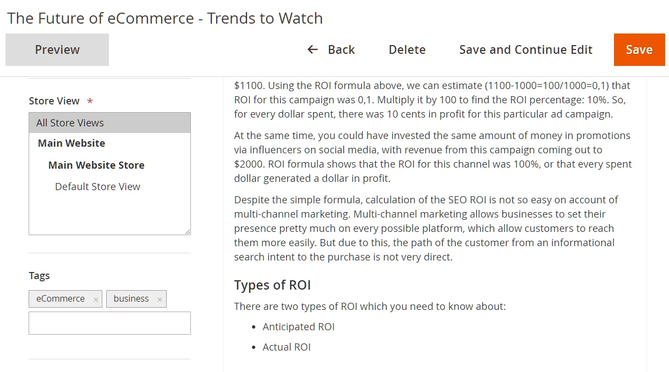Delete this blog post
Image resolution: width=669 pixels, height=372 pixels.
[407, 49]
